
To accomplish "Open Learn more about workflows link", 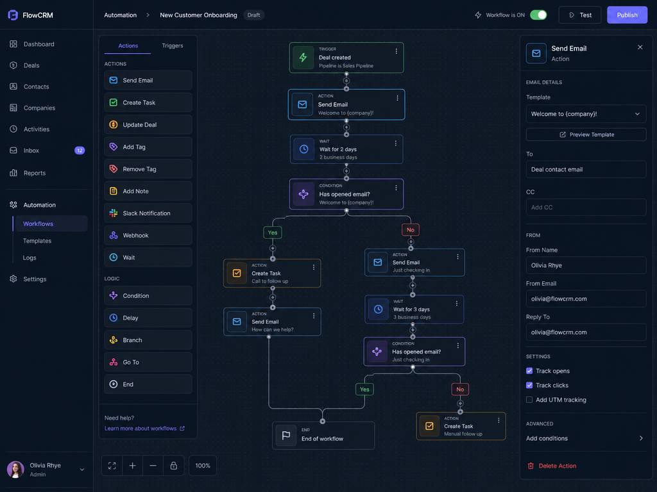I will click(x=144, y=429).
